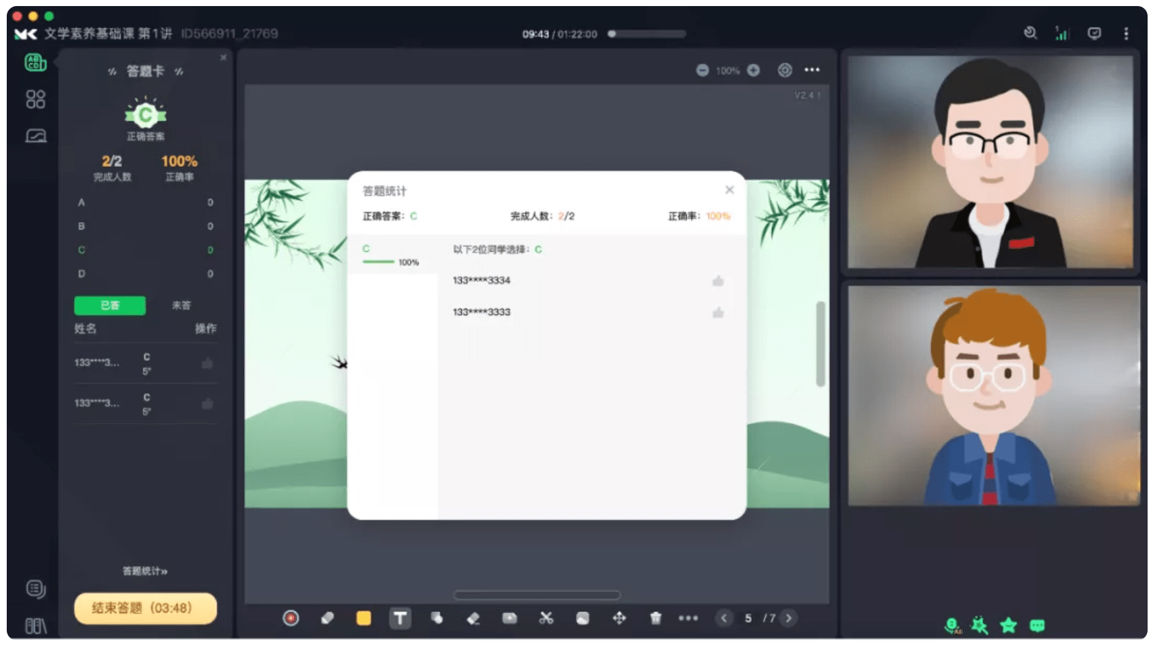Select option C in statistics dialog
Screen dimensions: 1153x645
tap(392, 255)
